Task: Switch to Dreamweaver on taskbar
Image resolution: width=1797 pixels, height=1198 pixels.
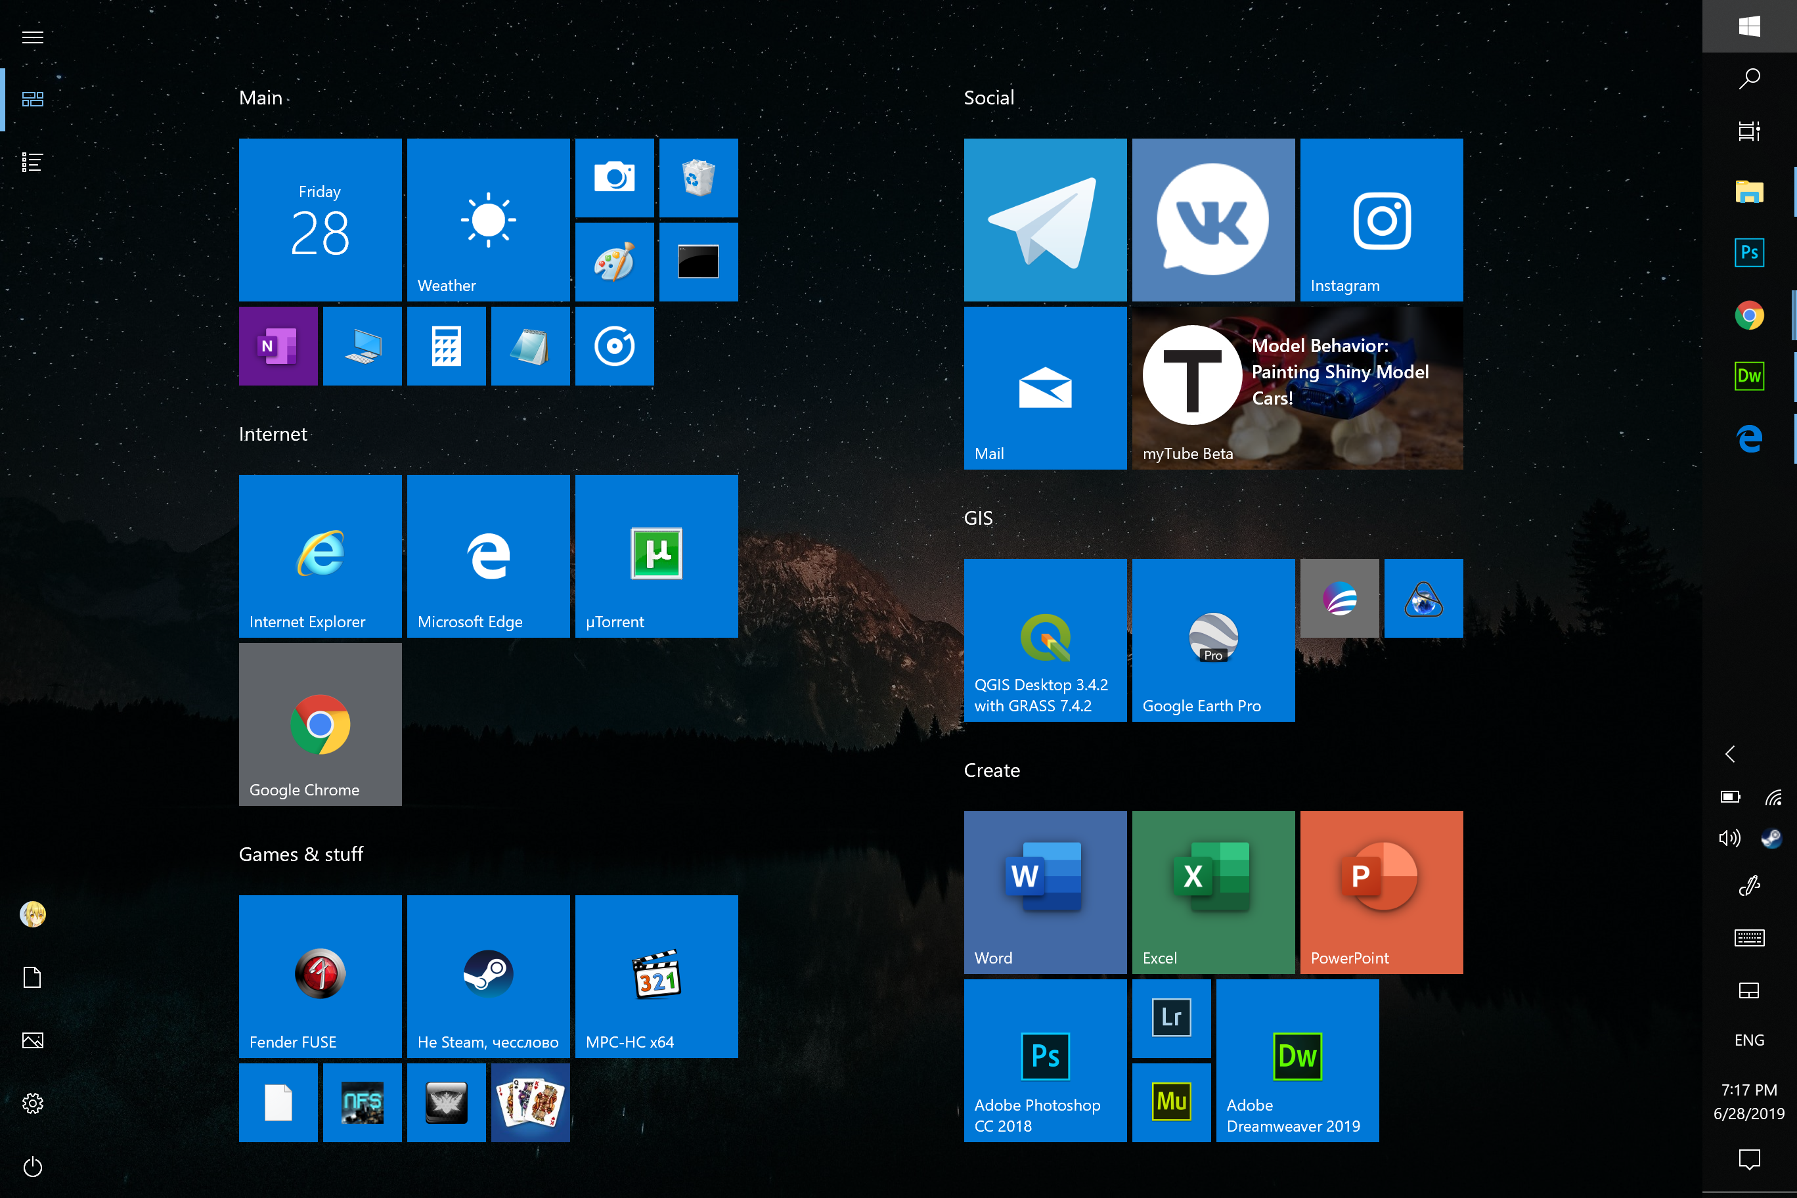Action: pos(1750,376)
